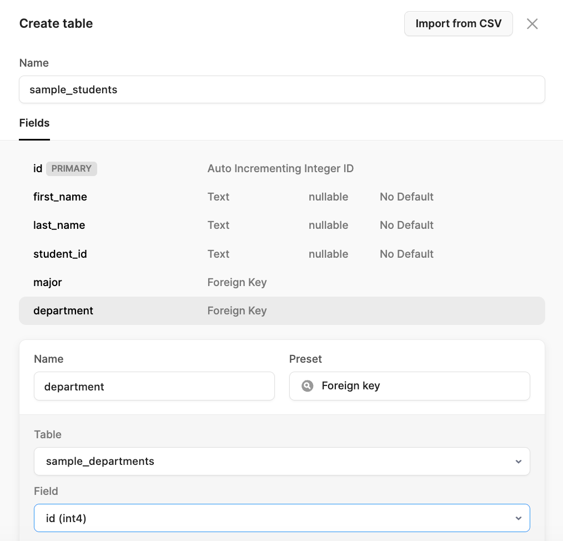Select the major foreign key field
Image resolution: width=563 pixels, height=541 pixels.
pos(282,282)
